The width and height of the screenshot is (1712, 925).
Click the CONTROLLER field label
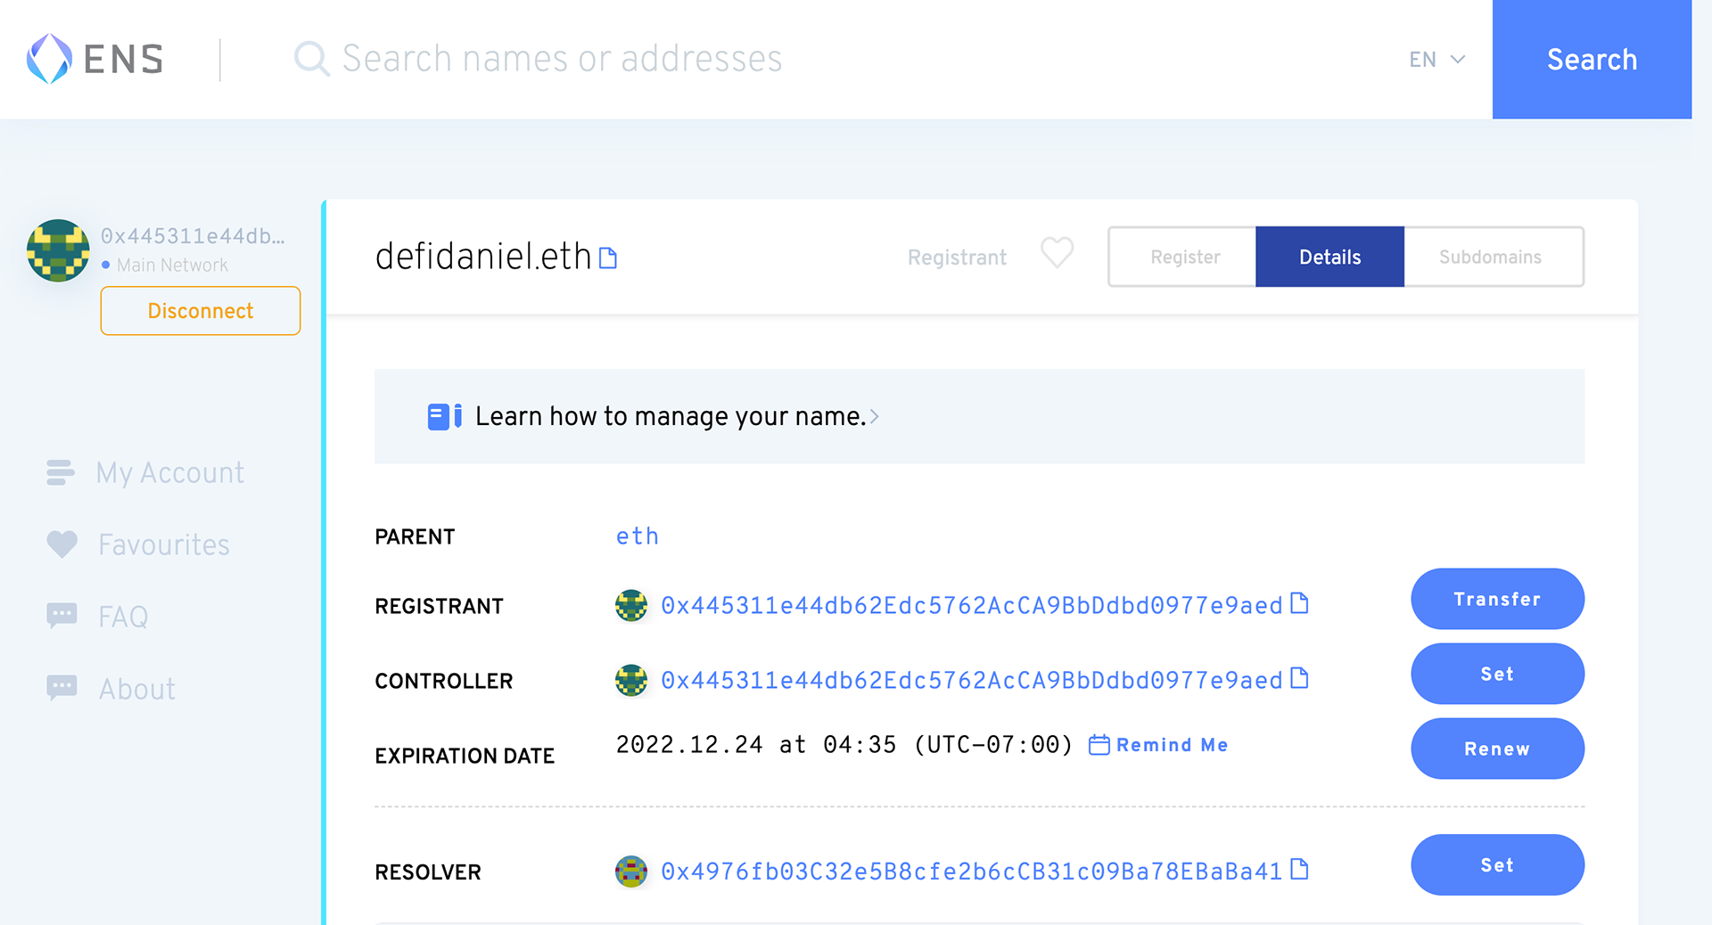click(x=443, y=682)
